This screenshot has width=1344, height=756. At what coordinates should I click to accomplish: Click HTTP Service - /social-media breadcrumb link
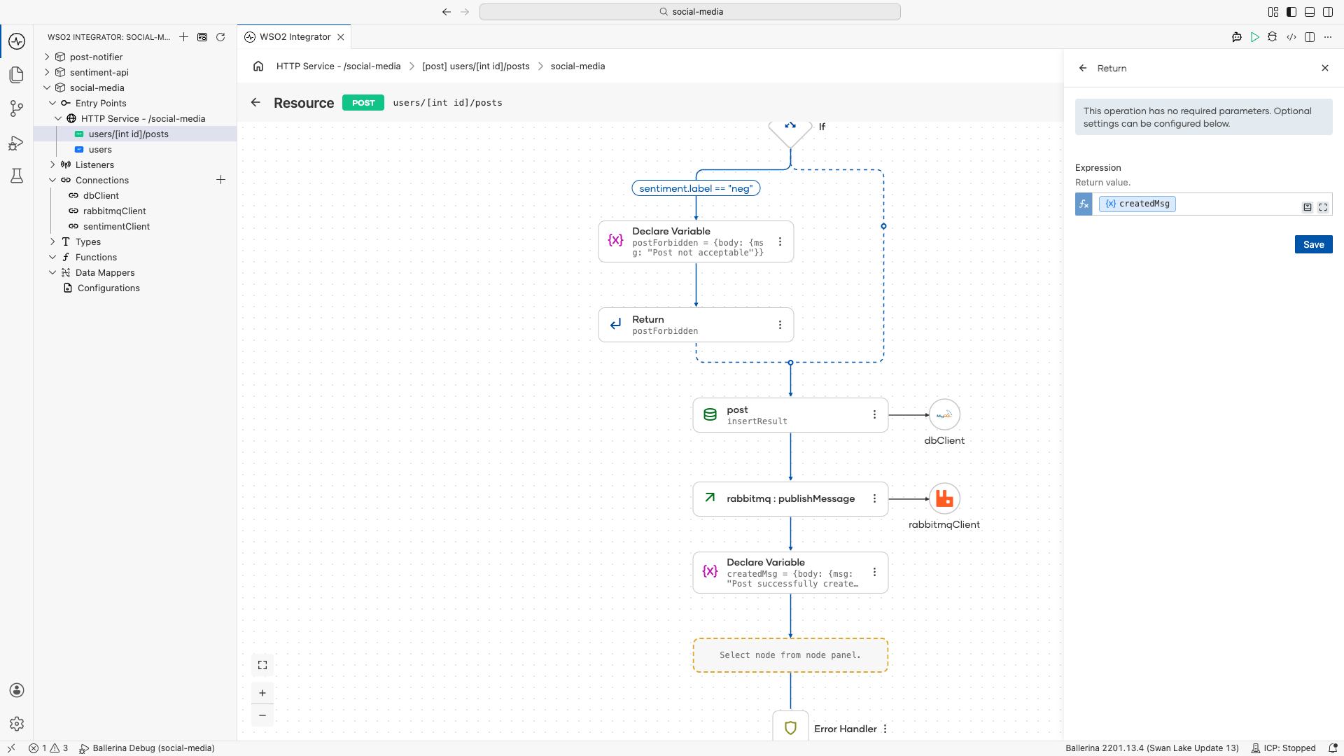coord(338,66)
